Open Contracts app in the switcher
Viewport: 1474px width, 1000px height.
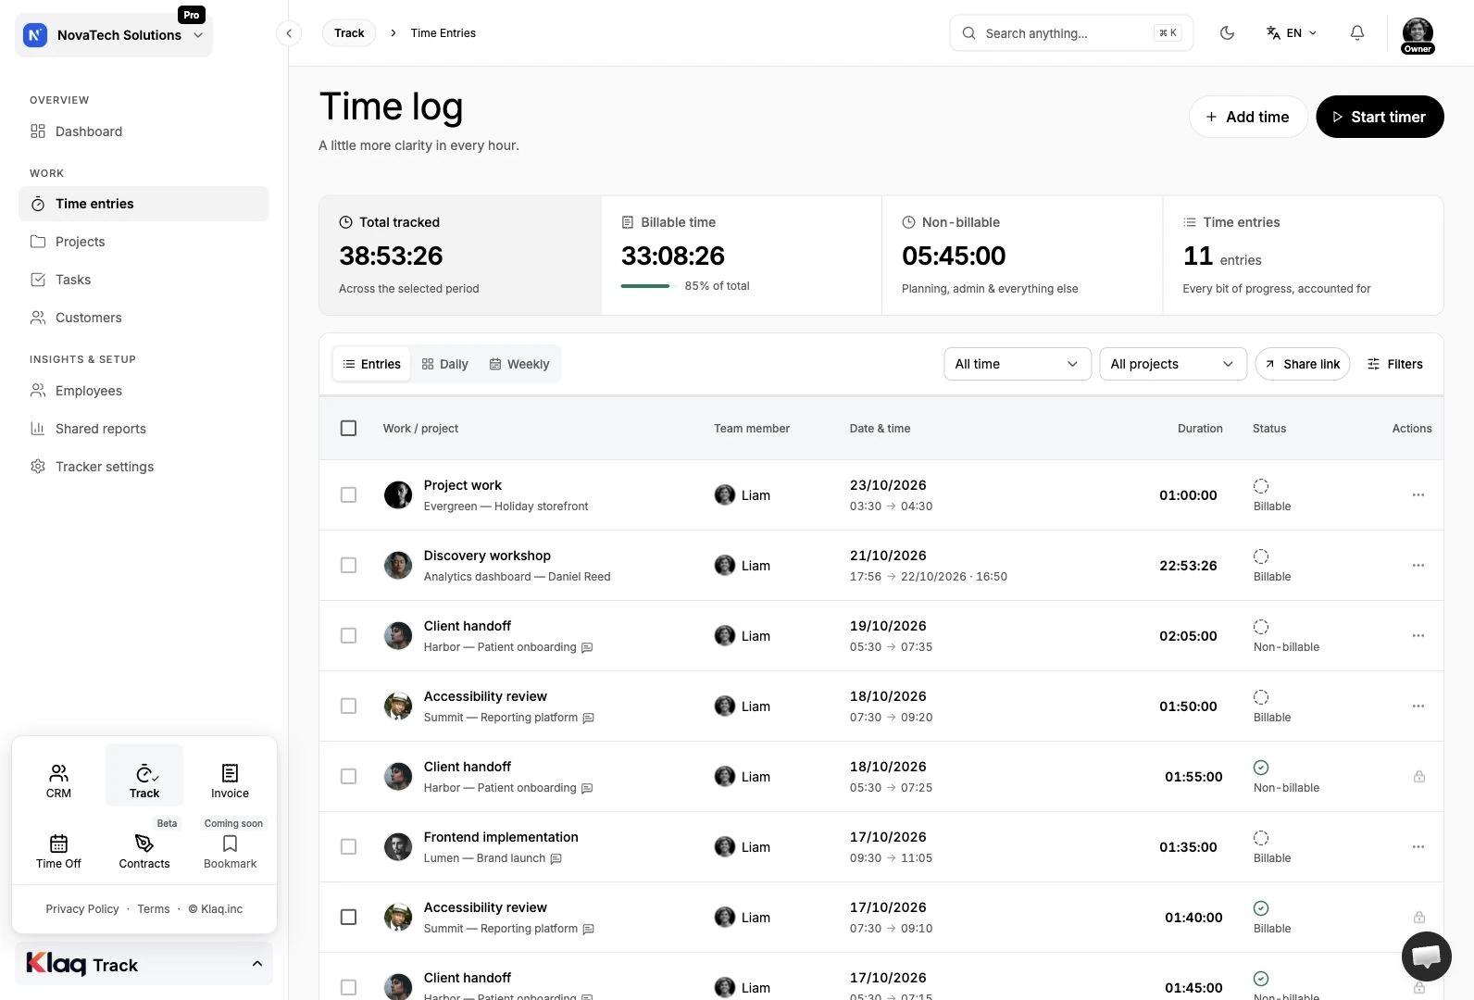click(x=144, y=850)
